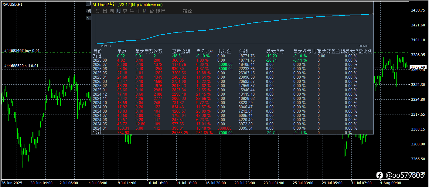Open the 季 quarterly statistics tab
This screenshot has height=187, width=429.
125,11
